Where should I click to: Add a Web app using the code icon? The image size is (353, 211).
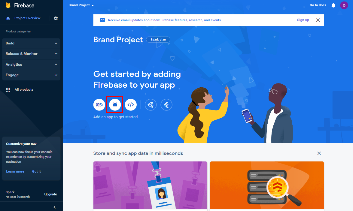131,105
